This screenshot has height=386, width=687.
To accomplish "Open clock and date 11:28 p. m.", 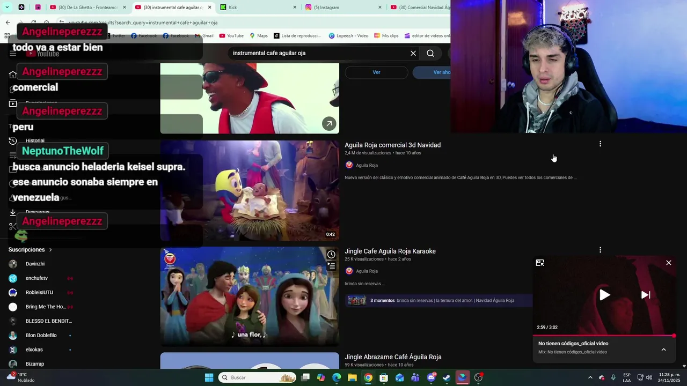I will point(669,377).
